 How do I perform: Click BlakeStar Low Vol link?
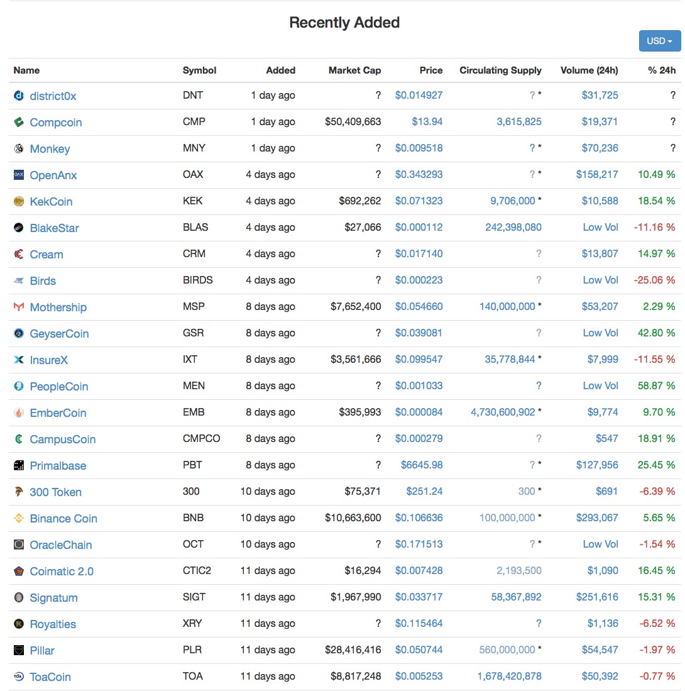600,228
